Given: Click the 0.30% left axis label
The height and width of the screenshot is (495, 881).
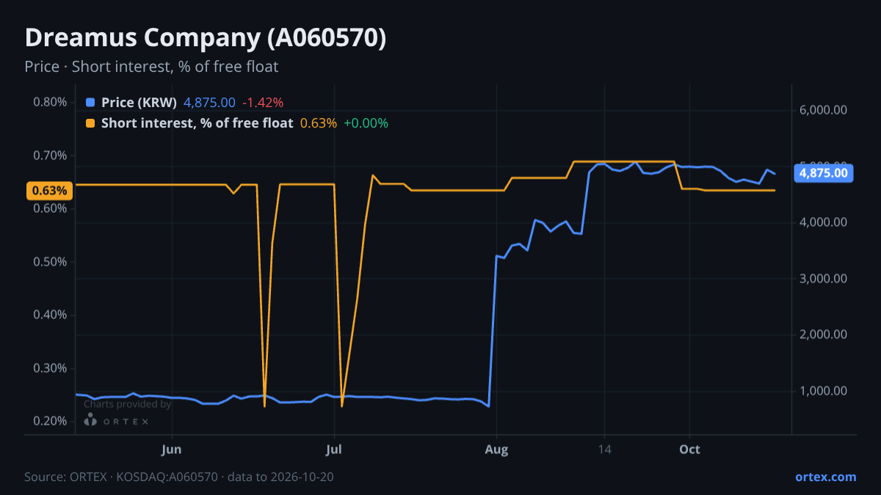Looking at the screenshot, I should pos(50,368).
